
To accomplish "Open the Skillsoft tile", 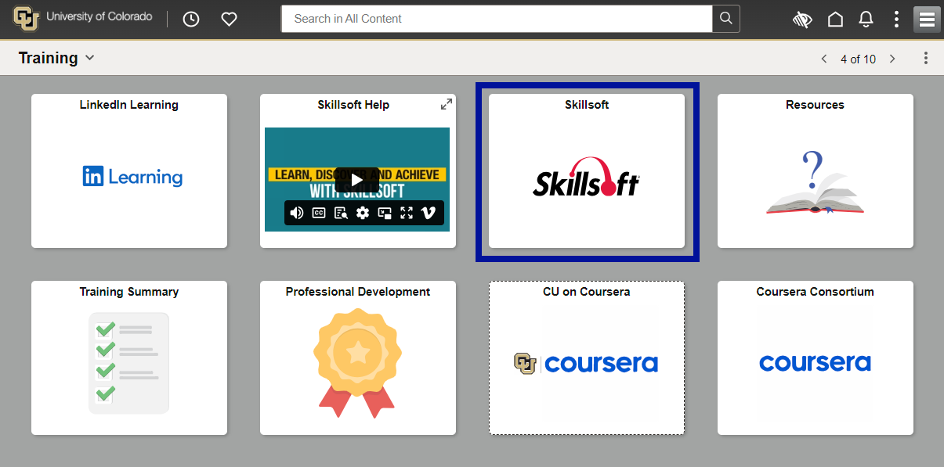I will [587, 171].
